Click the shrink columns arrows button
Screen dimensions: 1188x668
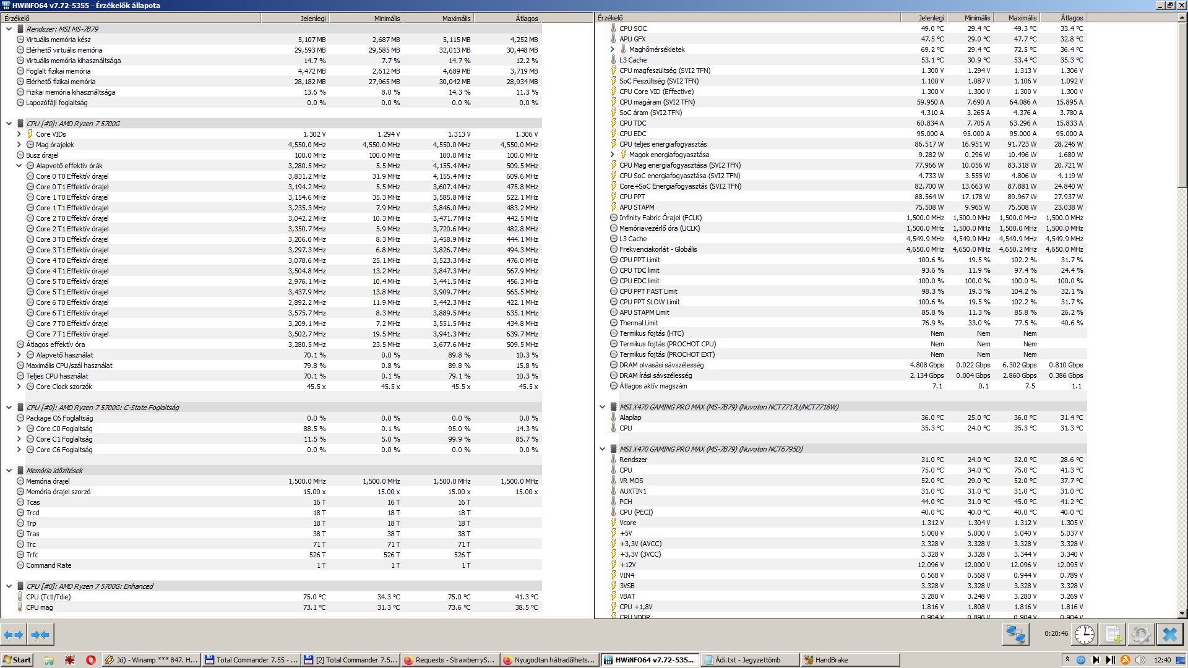click(40, 635)
